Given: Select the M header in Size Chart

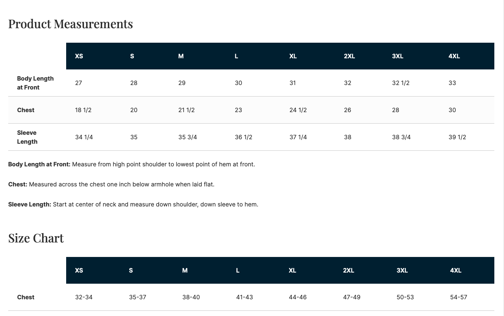Looking at the screenshot, I should click(x=185, y=270).
